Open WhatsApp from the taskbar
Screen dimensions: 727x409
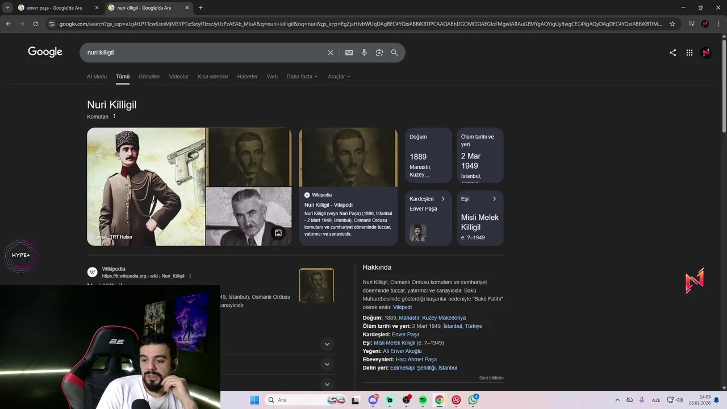(x=473, y=400)
